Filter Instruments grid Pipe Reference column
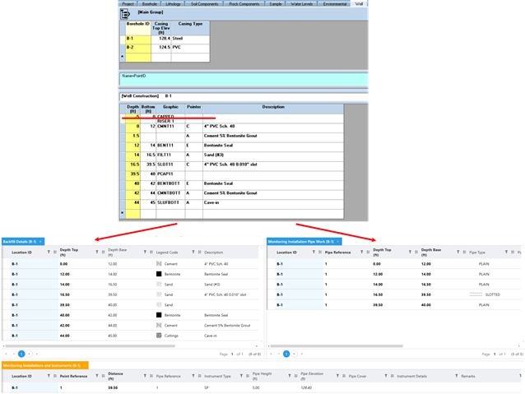This screenshot has width=525, height=394. pos(193,376)
